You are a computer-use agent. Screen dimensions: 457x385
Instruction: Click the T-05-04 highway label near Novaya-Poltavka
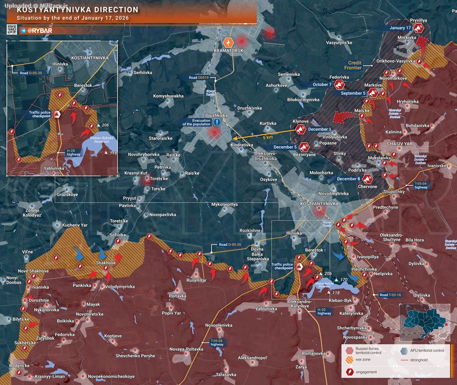(217, 343)
